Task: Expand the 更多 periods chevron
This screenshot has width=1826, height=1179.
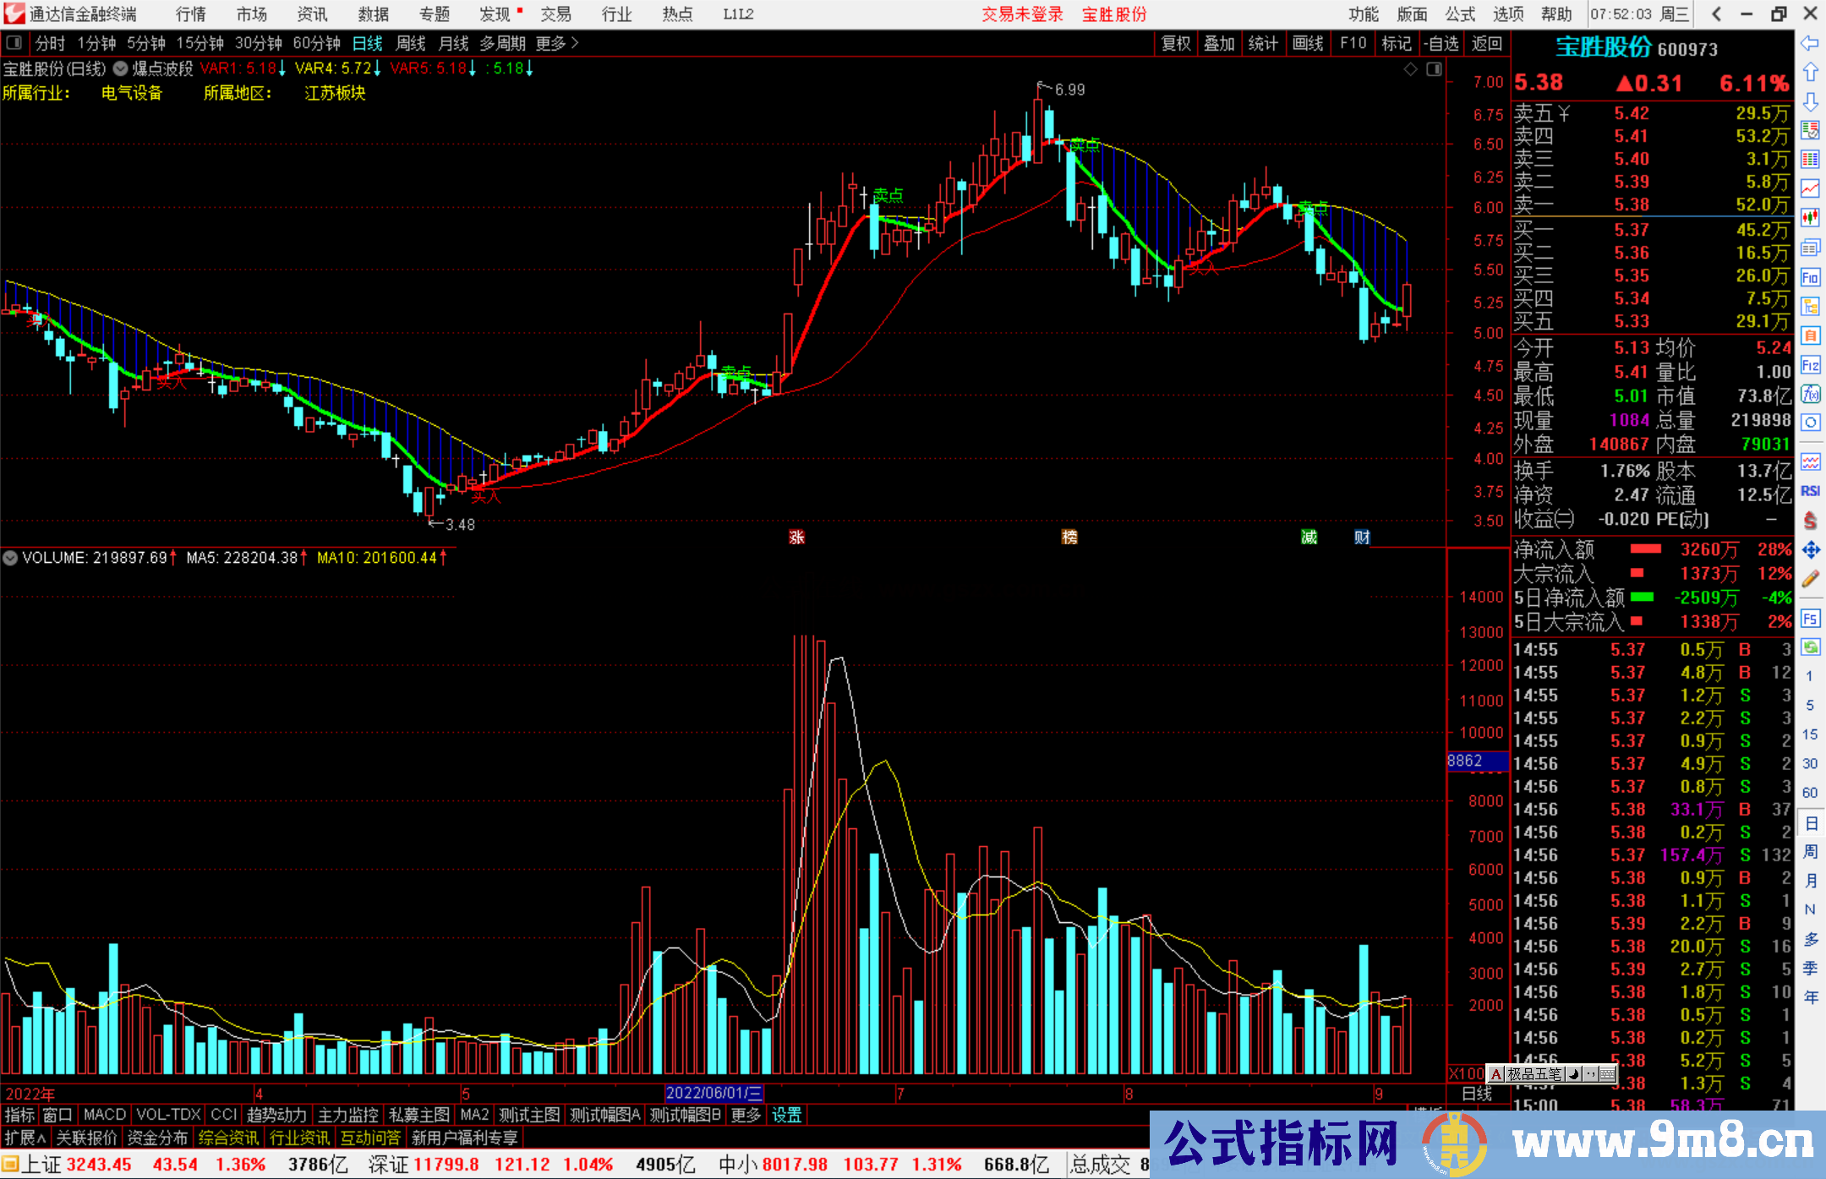Action: (x=575, y=43)
